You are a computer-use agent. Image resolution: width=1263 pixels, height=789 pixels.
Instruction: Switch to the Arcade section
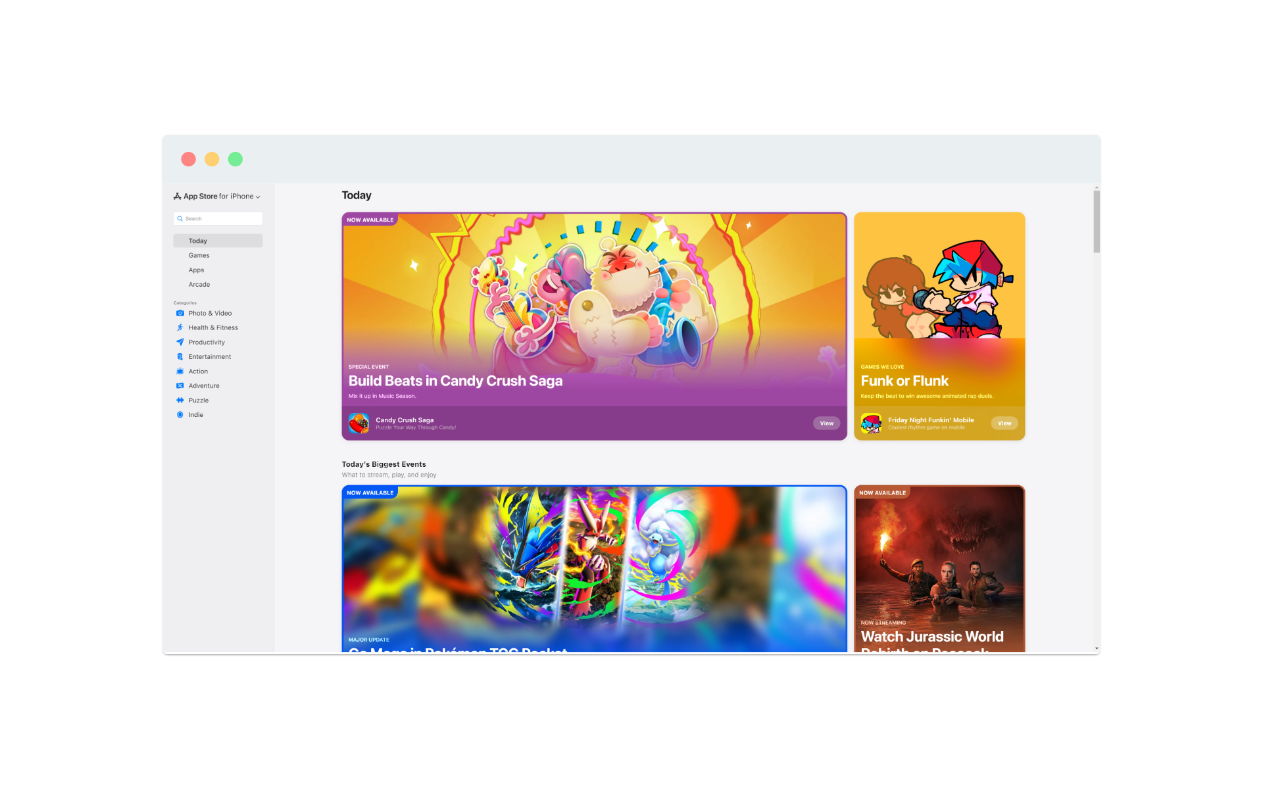(199, 284)
